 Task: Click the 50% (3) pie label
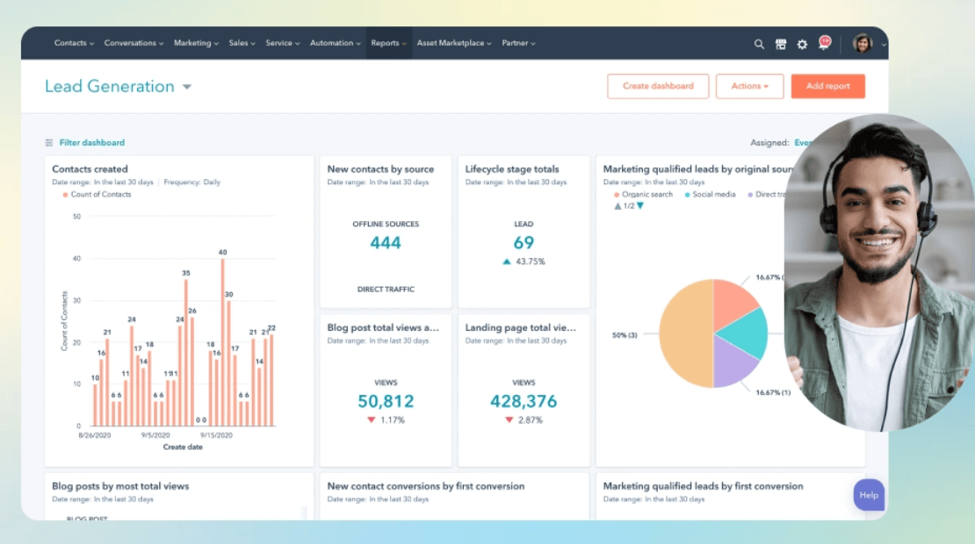point(625,335)
